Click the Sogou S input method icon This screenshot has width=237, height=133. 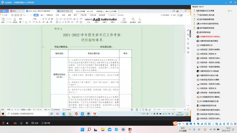[175, 124]
